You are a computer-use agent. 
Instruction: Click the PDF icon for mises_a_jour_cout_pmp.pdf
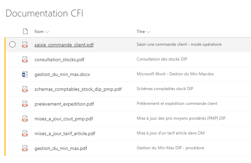tap(25, 119)
